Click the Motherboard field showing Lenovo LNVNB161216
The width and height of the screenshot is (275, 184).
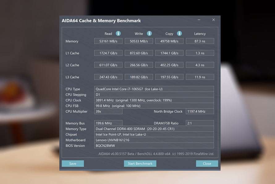pyautogui.click(x=154, y=140)
